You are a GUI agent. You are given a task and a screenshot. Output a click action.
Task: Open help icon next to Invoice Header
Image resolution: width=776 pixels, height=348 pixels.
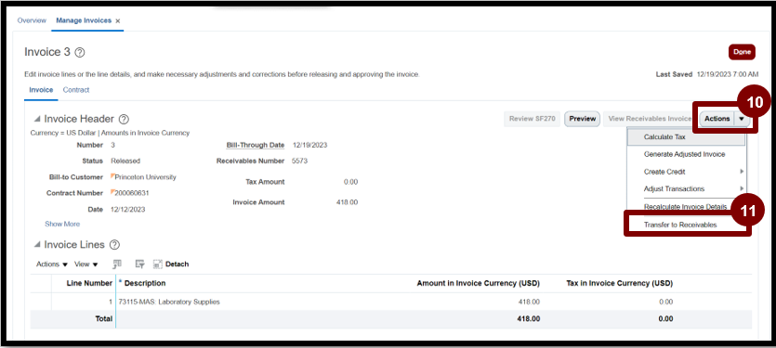point(124,119)
